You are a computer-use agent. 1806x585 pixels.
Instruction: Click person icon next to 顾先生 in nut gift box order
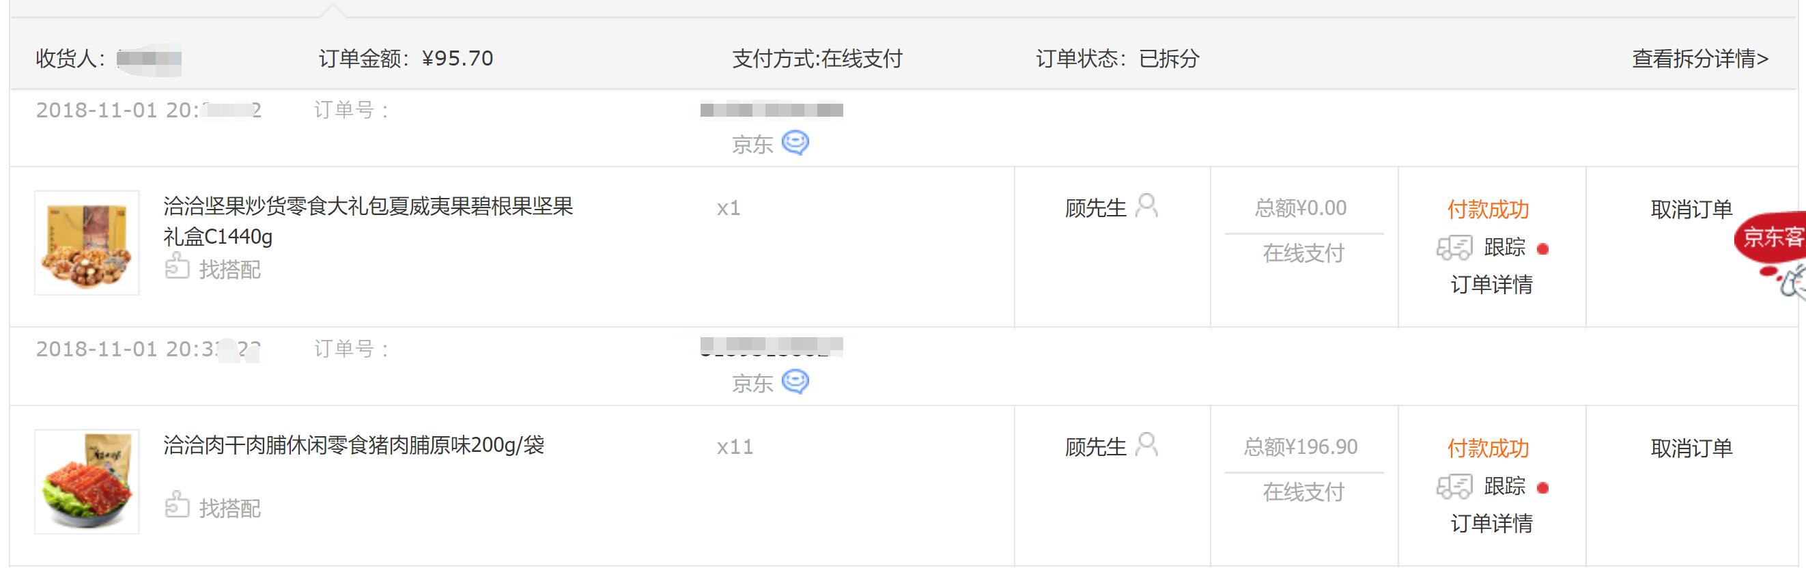[x=1147, y=206]
